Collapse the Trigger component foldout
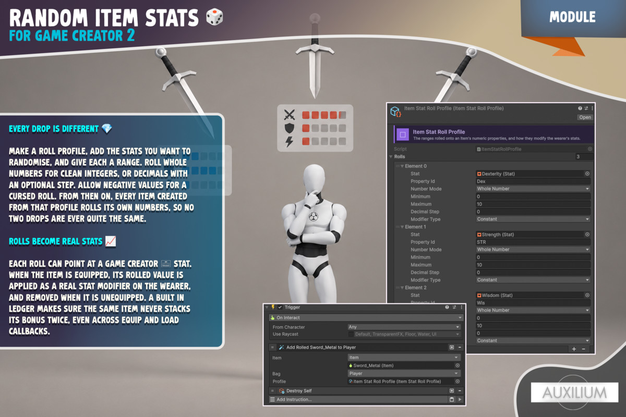The height and width of the screenshot is (417, 626). (267, 308)
